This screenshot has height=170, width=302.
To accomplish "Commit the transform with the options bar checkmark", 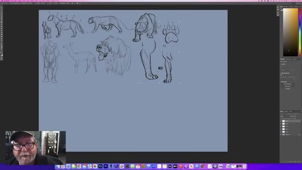I will (80, 3).
